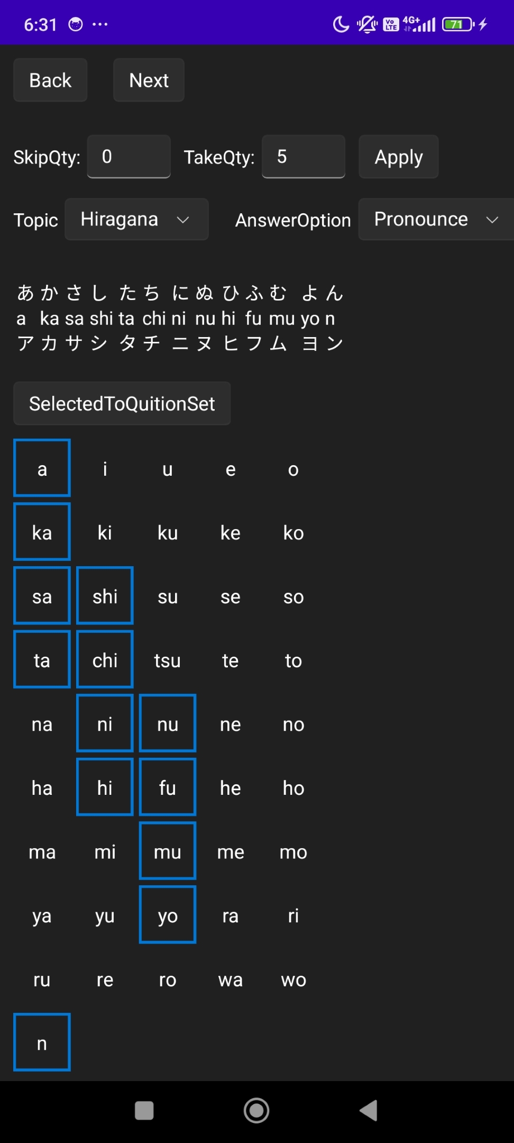Viewport: 514px width, 1143px height.
Task: Tap the Android back navigation triangle
Action: 369,1110
